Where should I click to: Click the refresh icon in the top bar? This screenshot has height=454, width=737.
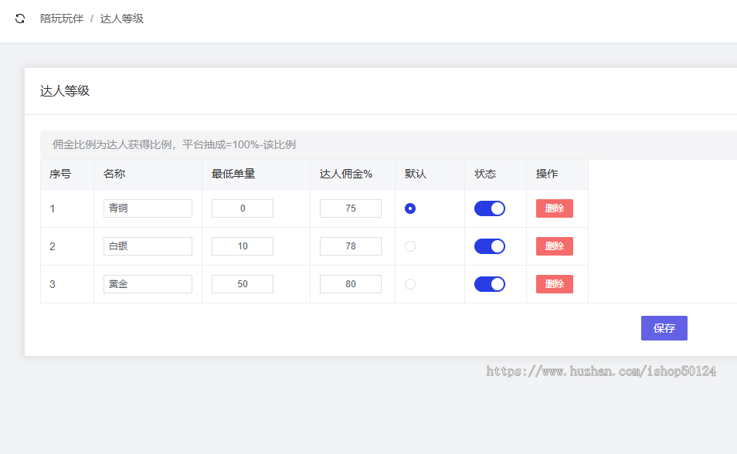point(20,19)
